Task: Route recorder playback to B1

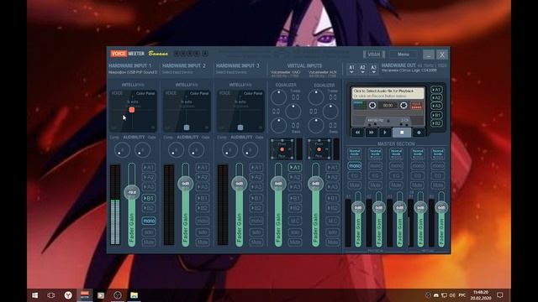Action: click(x=436, y=115)
